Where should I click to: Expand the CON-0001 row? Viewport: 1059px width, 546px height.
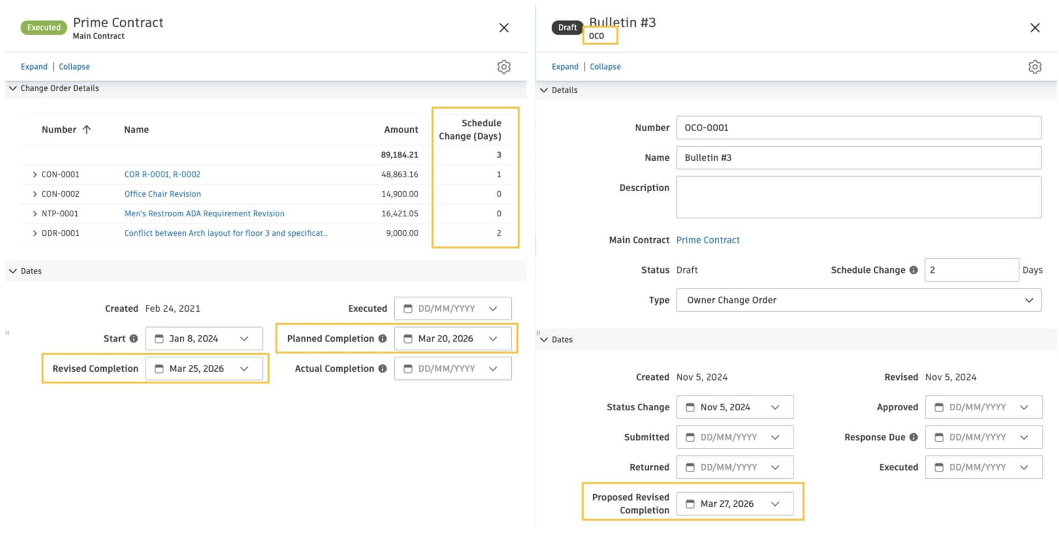coord(35,174)
